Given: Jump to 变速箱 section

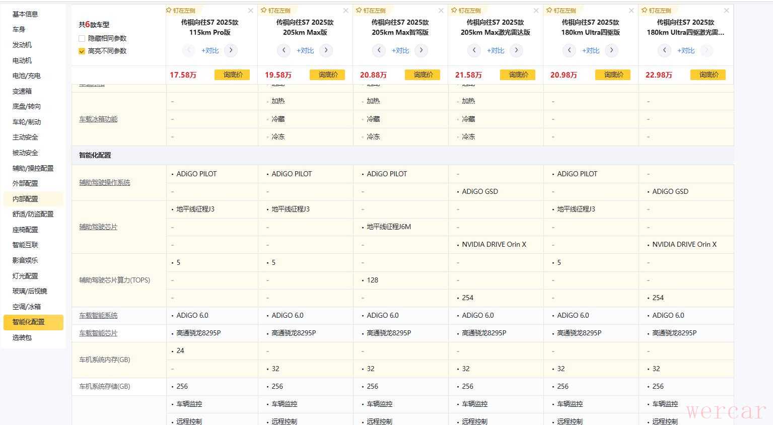Looking at the screenshot, I should pyautogui.click(x=22, y=91).
